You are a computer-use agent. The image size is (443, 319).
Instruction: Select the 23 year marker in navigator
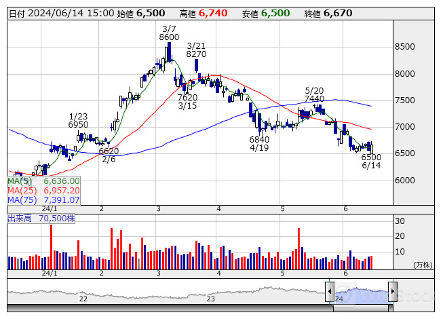[x=211, y=299]
